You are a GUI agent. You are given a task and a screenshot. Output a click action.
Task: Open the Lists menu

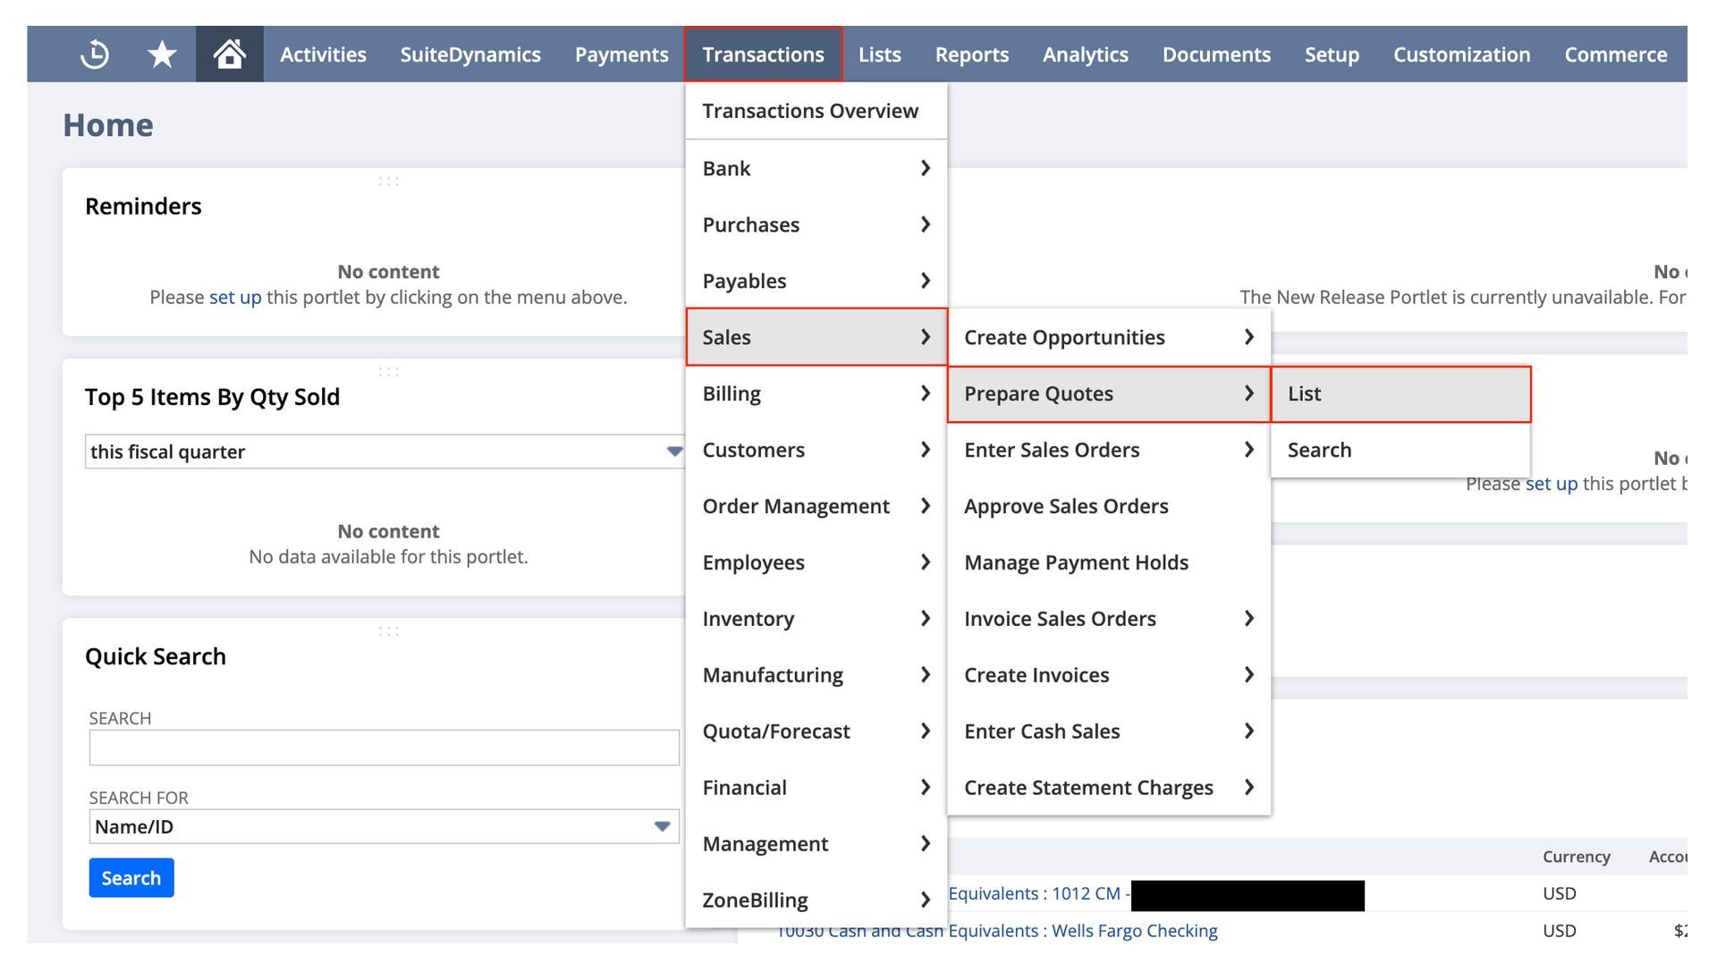pyautogui.click(x=879, y=55)
